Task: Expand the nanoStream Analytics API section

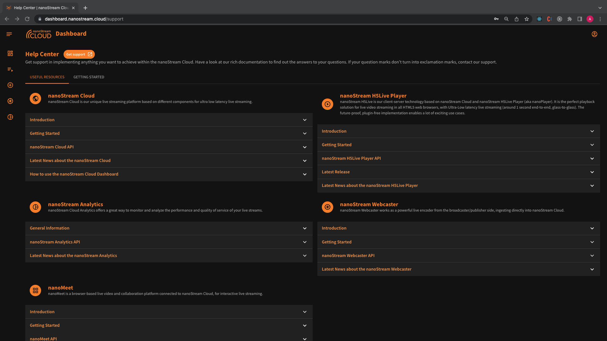Action: 169,242
